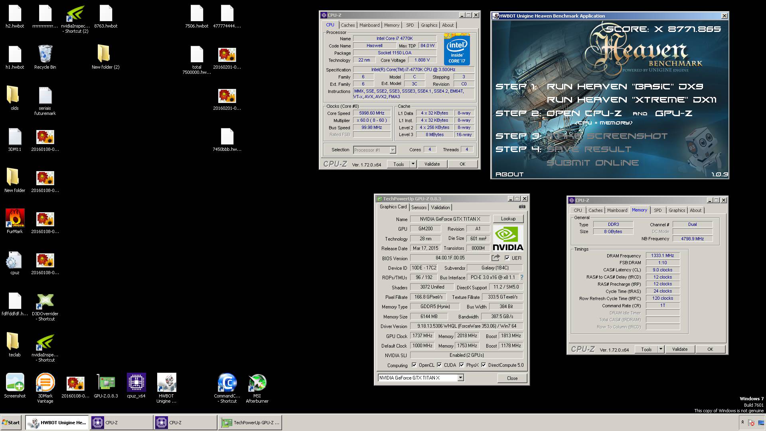The height and width of the screenshot is (431, 766).
Task: Click the BIOS Version 84.00.1F.00.05 field
Action: click(450, 258)
